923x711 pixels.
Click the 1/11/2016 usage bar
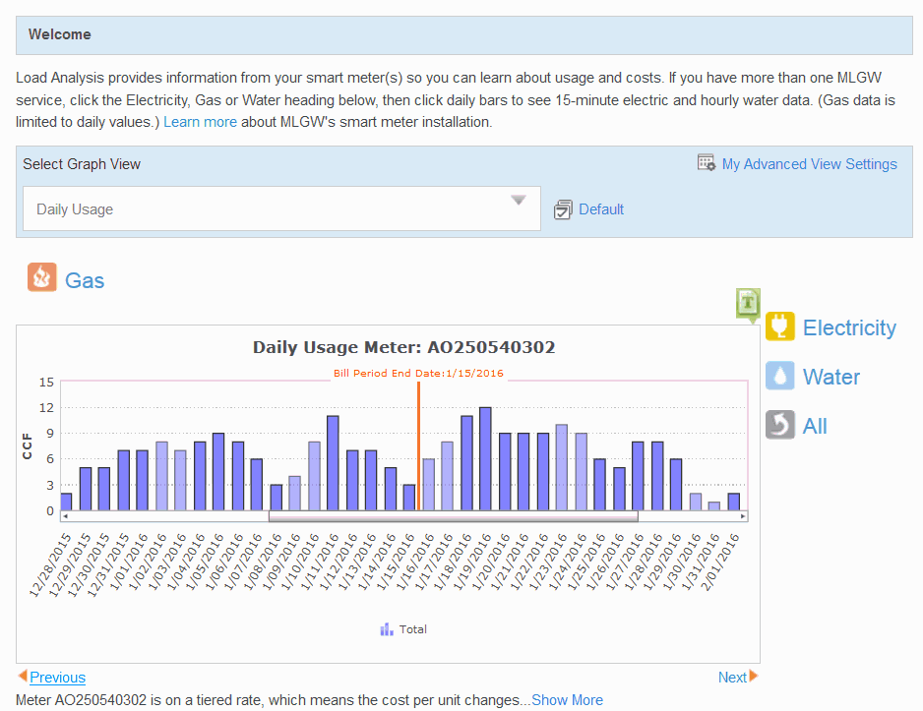tap(333, 463)
